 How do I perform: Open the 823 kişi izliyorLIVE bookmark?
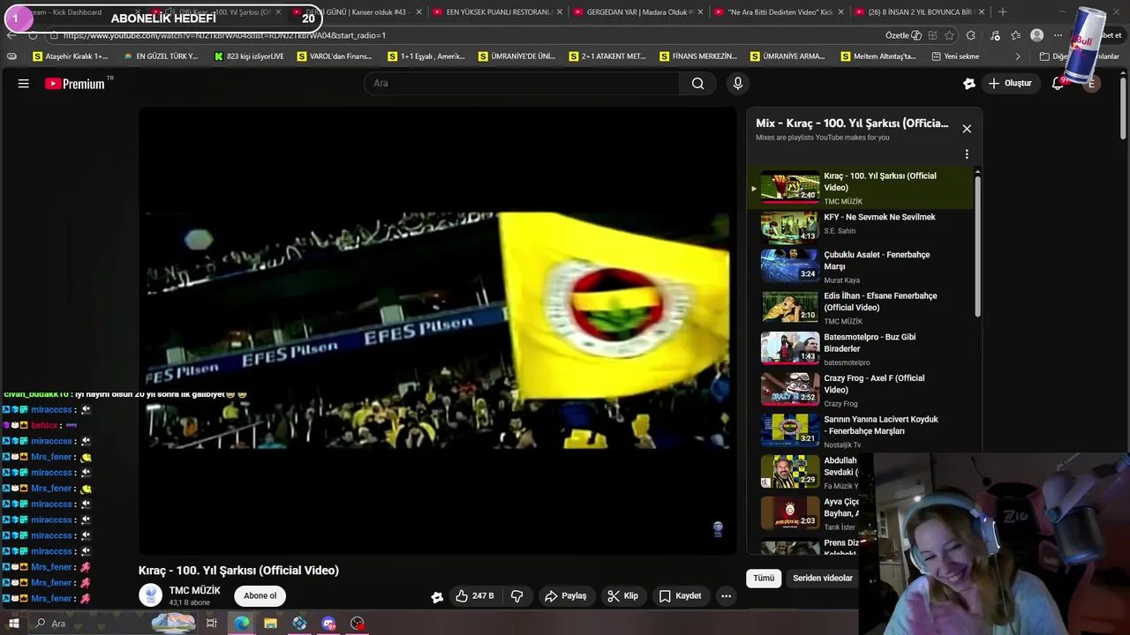pos(249,56)
